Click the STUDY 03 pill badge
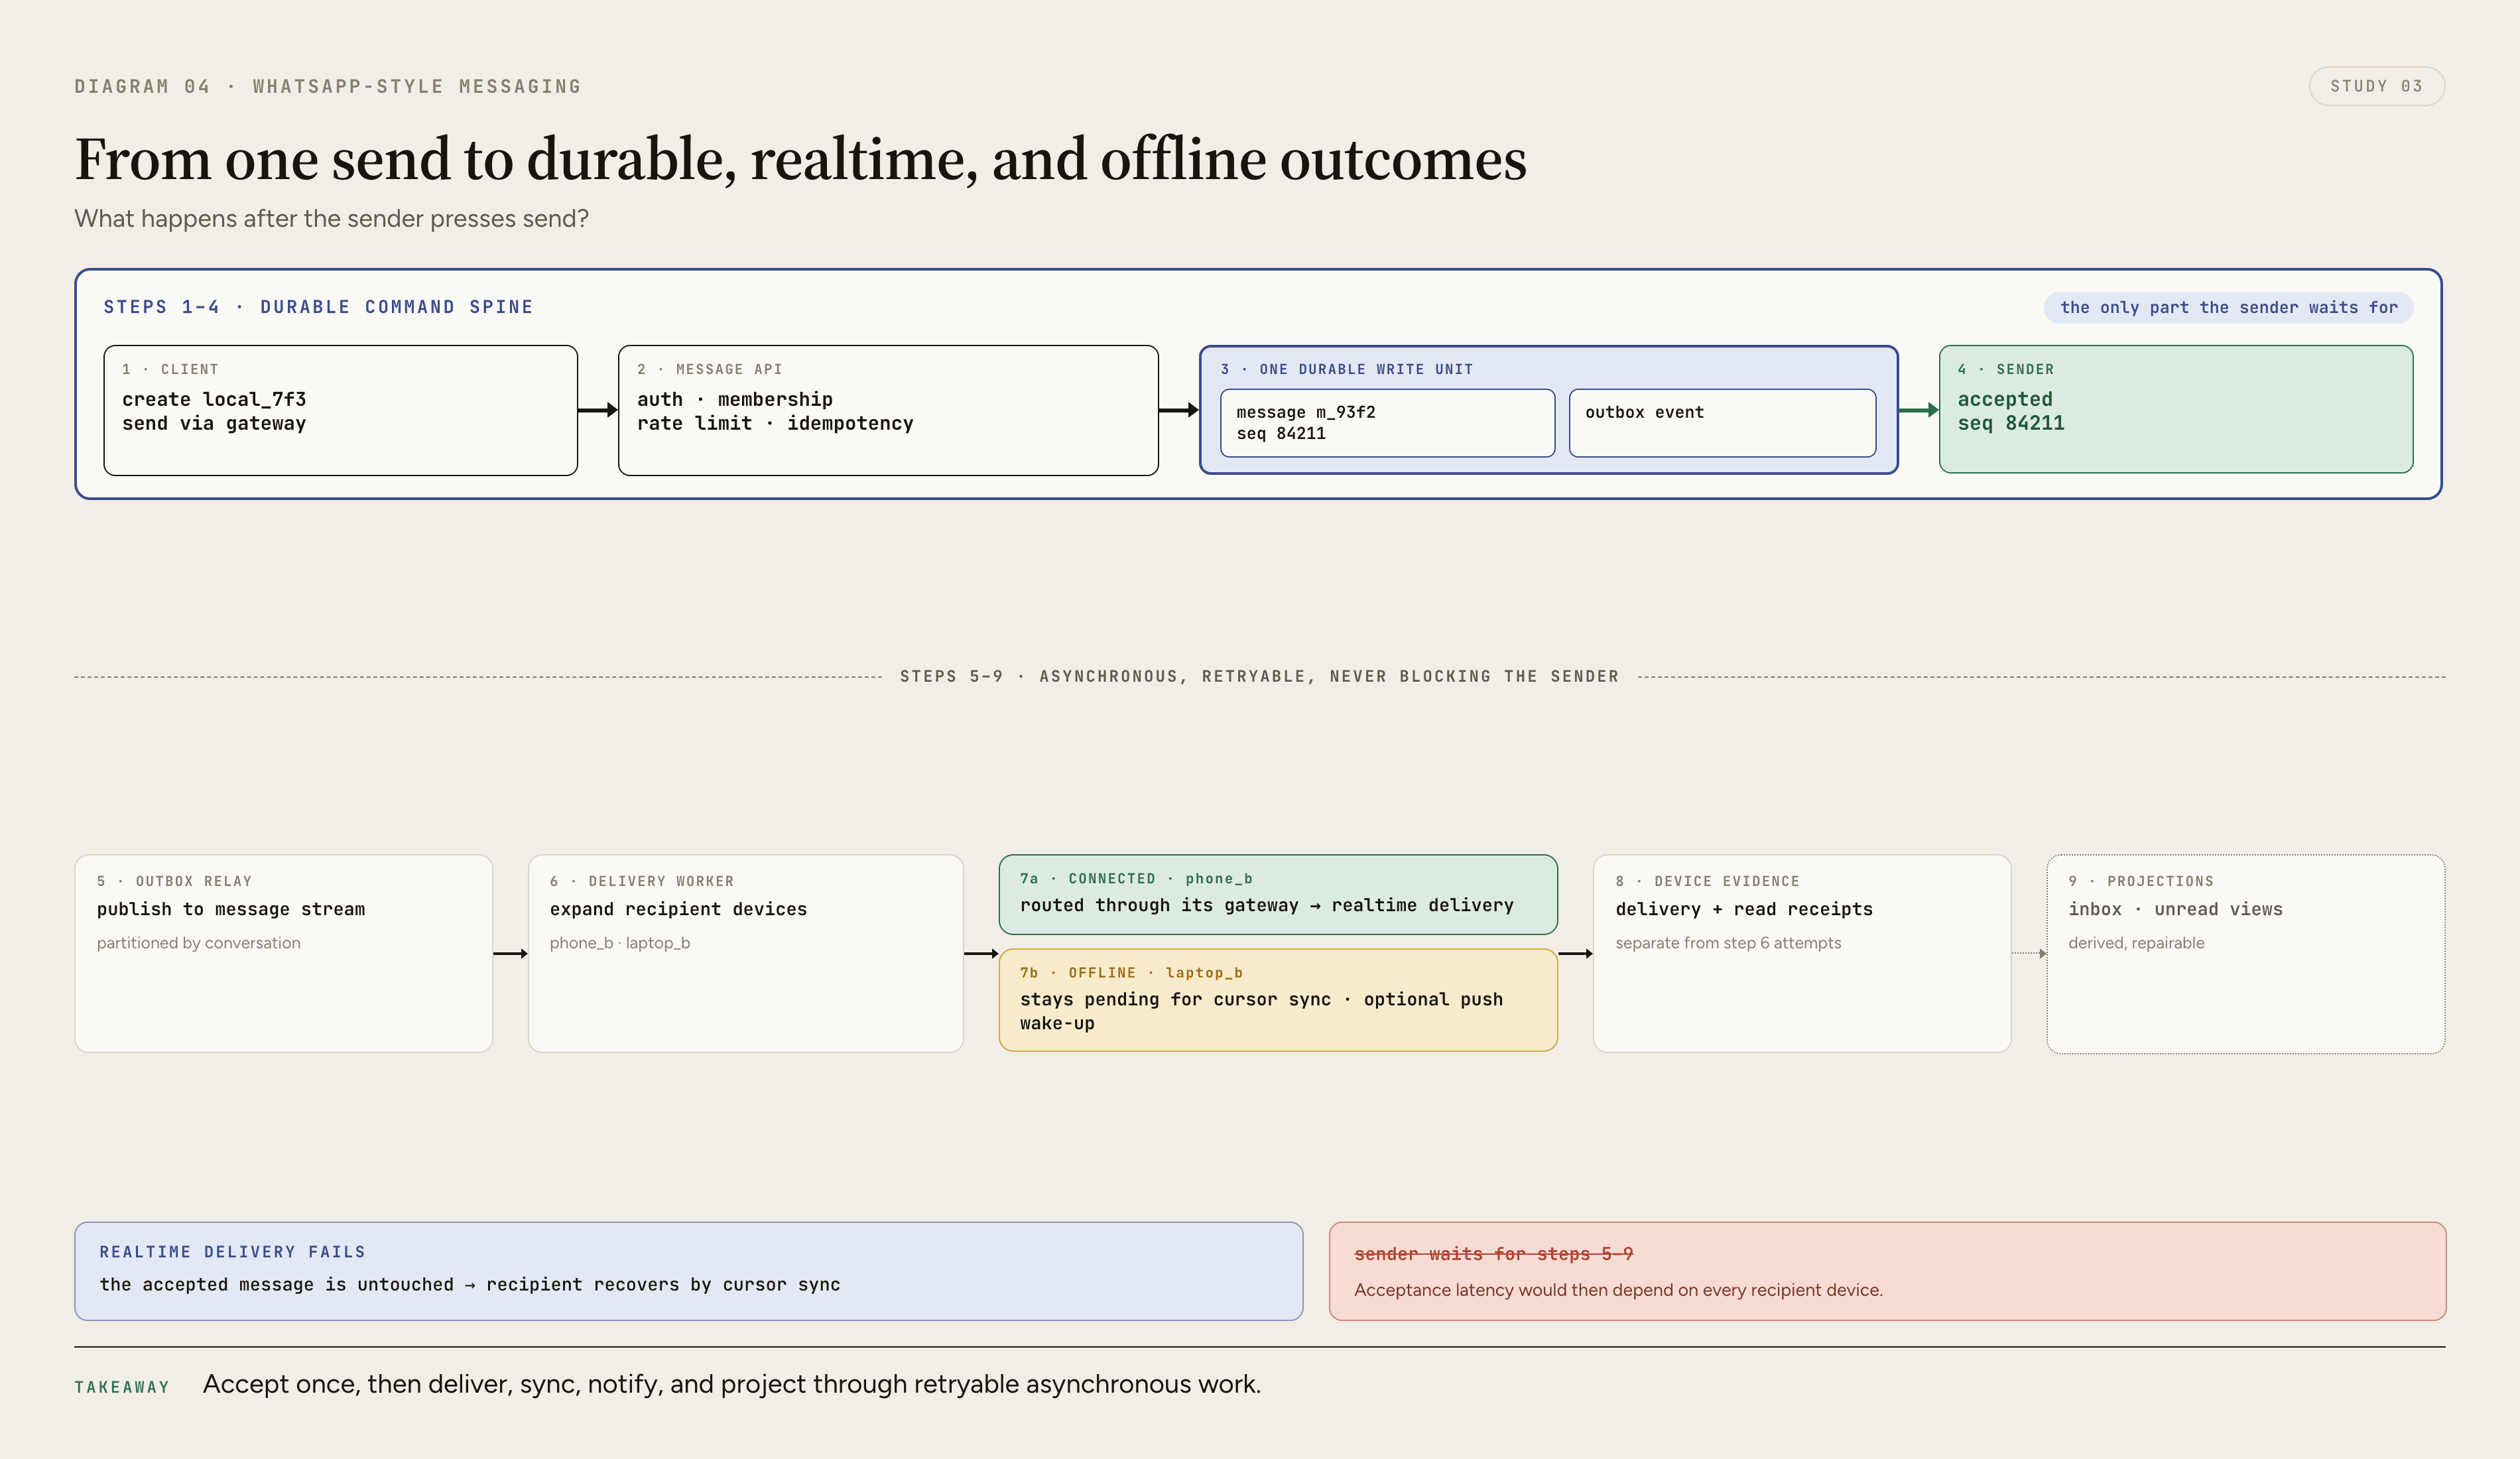The image size is (2520, 1459). point(2376,86)
